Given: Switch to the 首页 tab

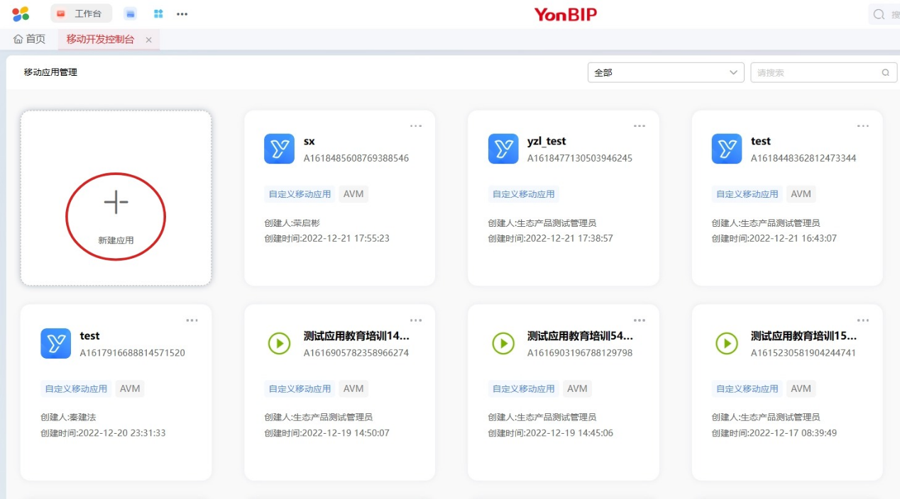Looking at the screenshot, I should coord(30,40).
